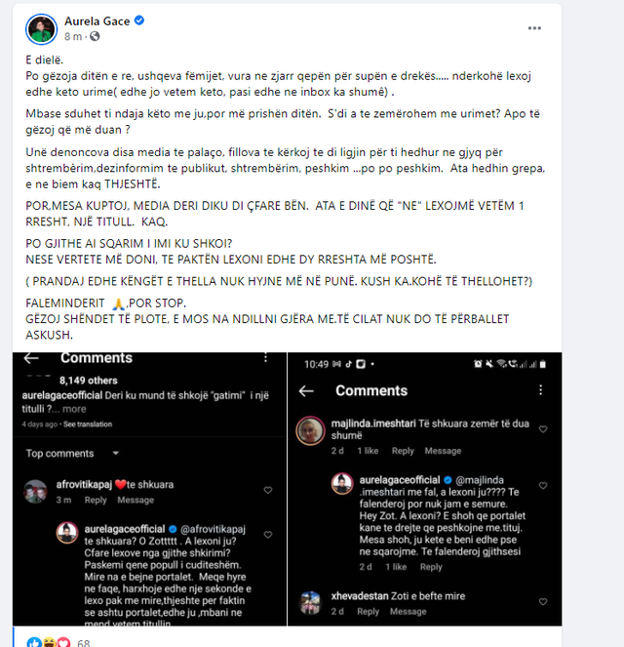Click Reply under afrovitikapaj's comment
The height and width of the screenshot is (647, 624).
pyautogui.click(x=96, y=500)
